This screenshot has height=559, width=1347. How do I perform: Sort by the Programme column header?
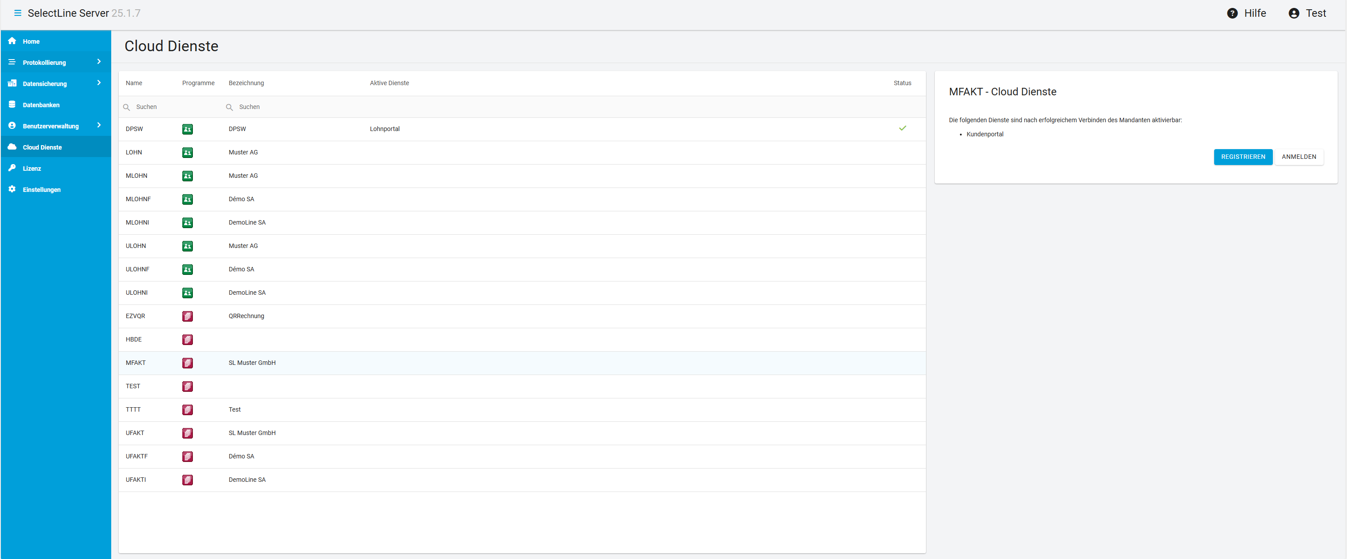click(x=198, y=83)
